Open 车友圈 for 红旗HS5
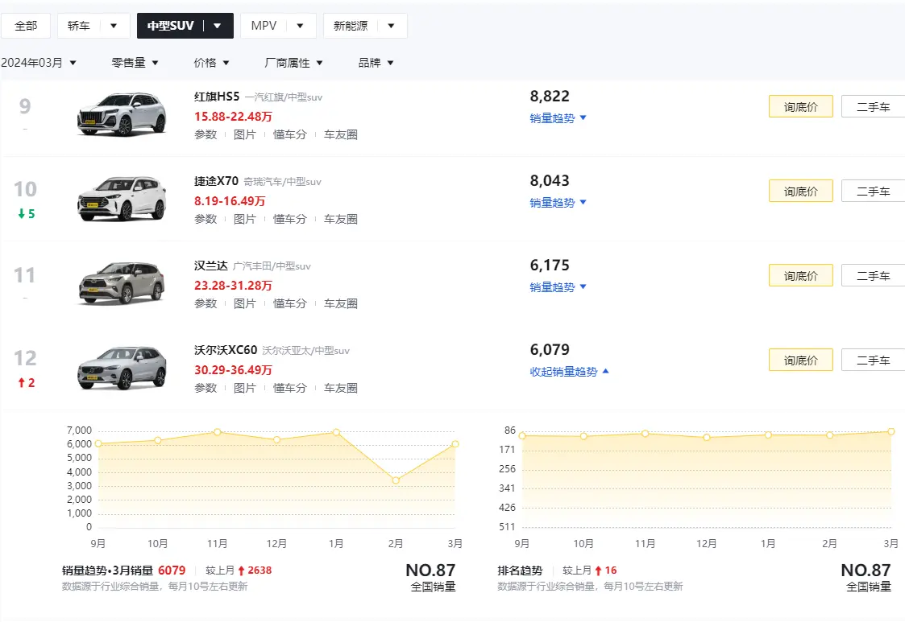The image size is (905, 622). pos(341,135)
